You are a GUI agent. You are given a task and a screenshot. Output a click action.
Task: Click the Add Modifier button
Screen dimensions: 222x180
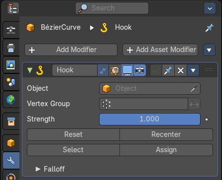(71, 50)
